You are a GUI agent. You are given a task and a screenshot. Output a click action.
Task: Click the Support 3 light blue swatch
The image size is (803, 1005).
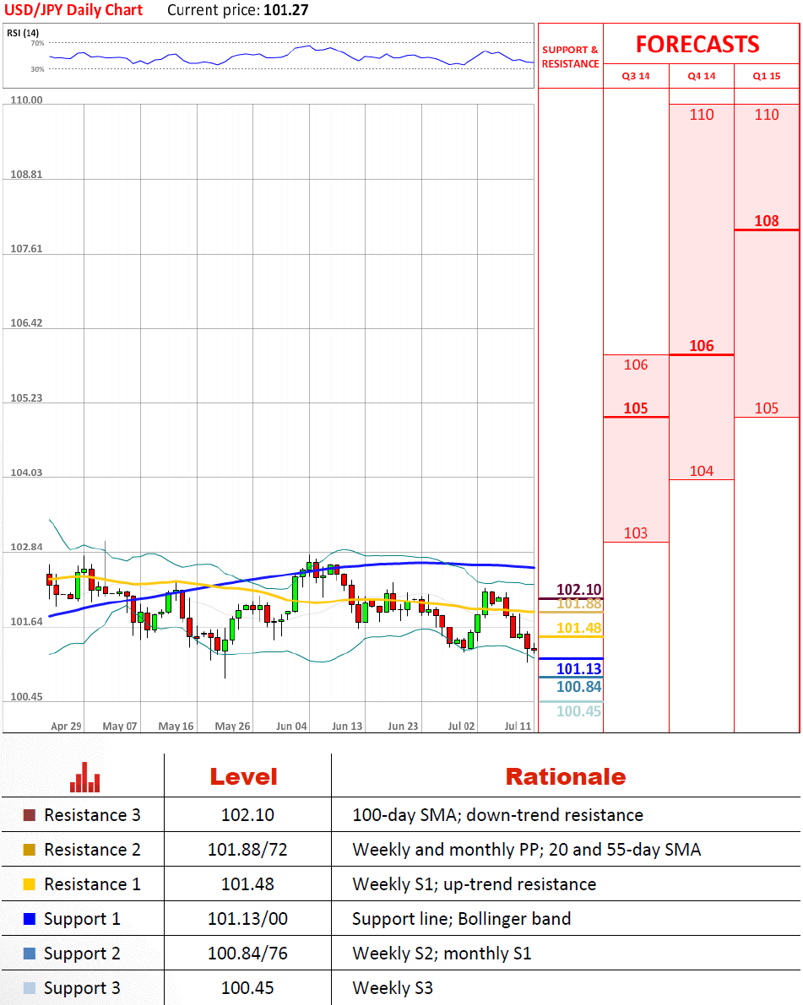[x=30, y=988]
